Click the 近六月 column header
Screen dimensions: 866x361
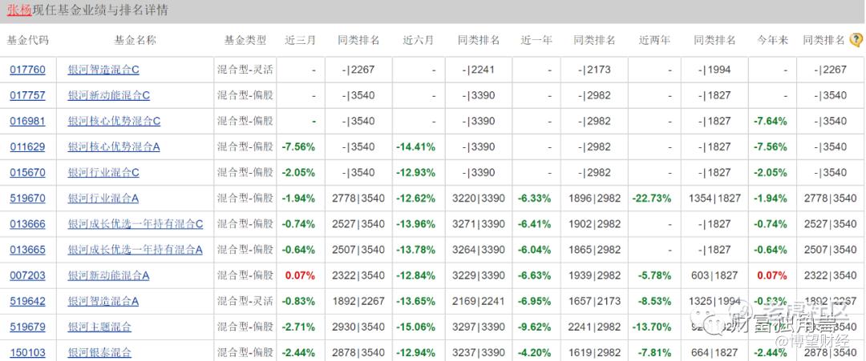[418, 40]
